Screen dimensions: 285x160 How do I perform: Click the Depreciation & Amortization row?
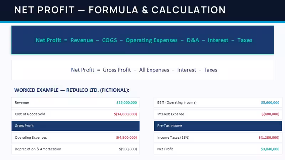[76, 149]
